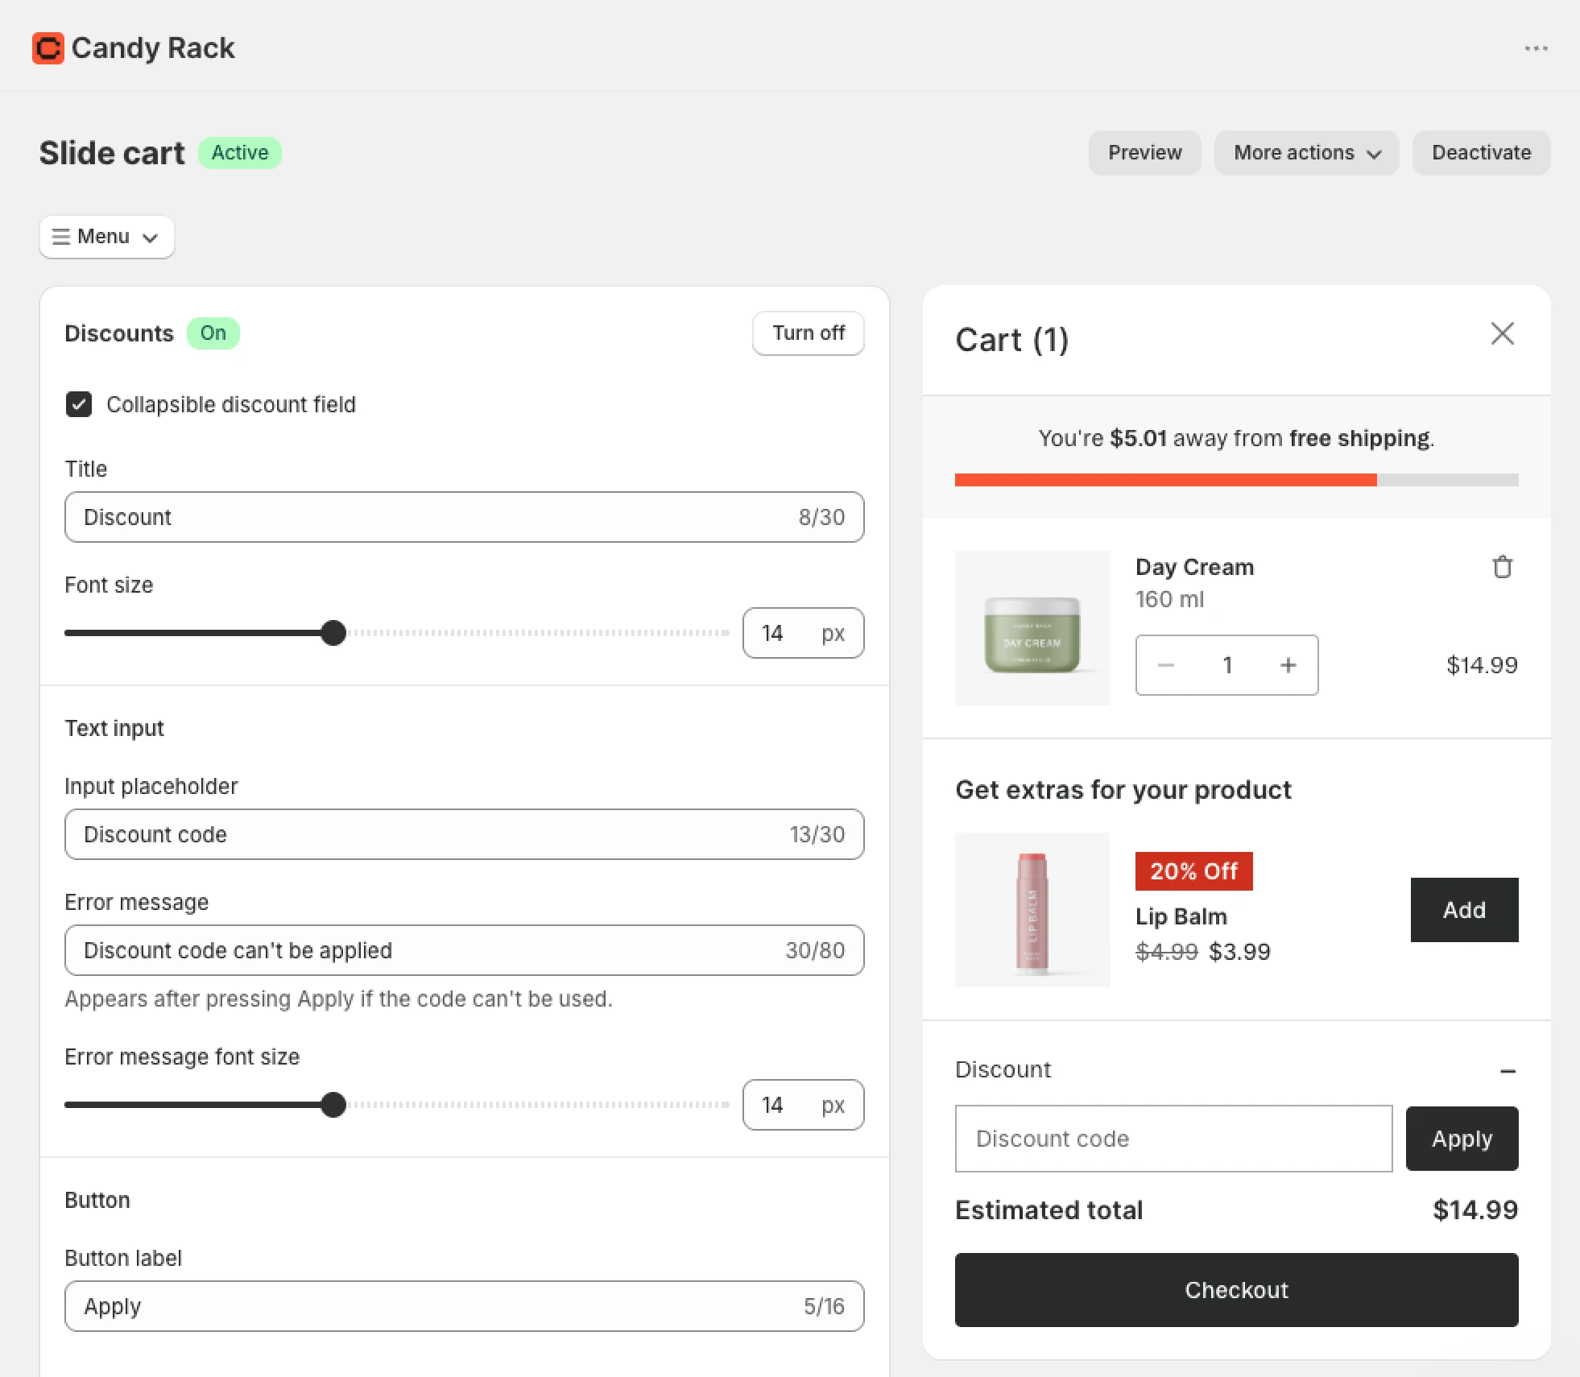This screenshot has width=1580, height=1377.
Task: Click the Font size px value box
Action: click(x=803, y=633)
